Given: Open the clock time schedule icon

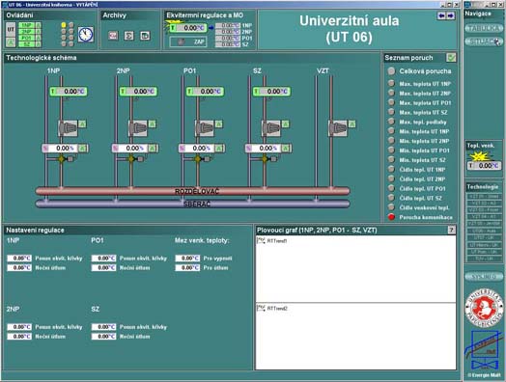Looking at the screenshot, I should pos(86,35).
